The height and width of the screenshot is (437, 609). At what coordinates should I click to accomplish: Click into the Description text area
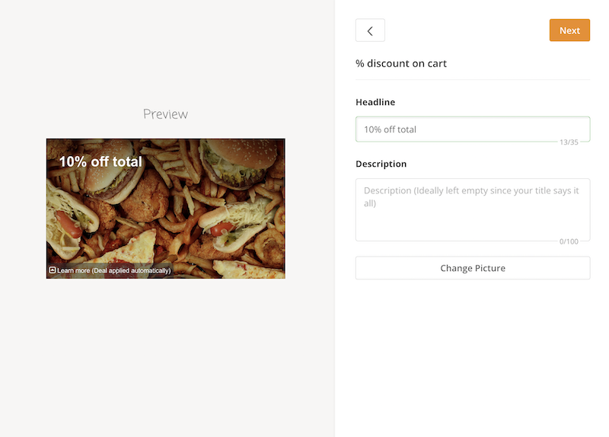coord(472,209)
